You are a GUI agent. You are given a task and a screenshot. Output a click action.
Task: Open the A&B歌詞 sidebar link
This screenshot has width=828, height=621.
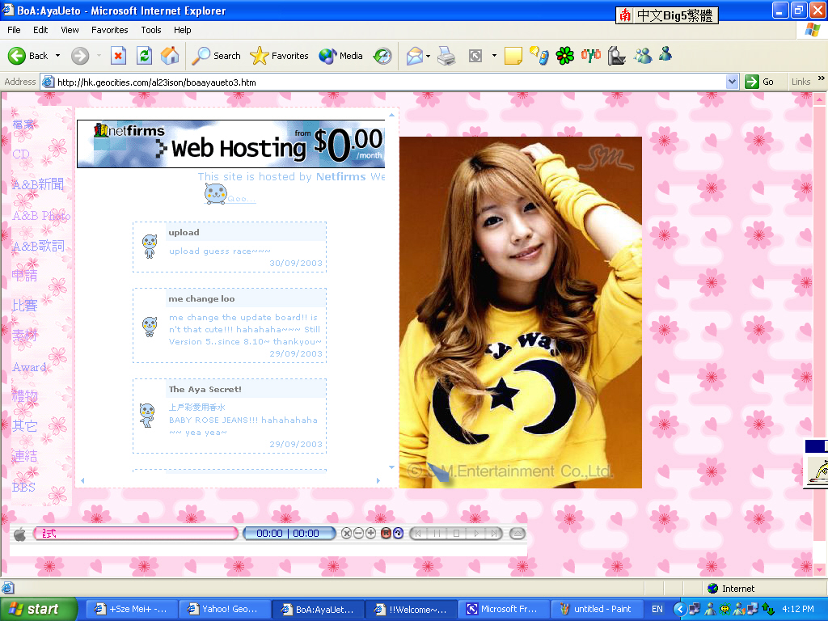pos(39,246)
